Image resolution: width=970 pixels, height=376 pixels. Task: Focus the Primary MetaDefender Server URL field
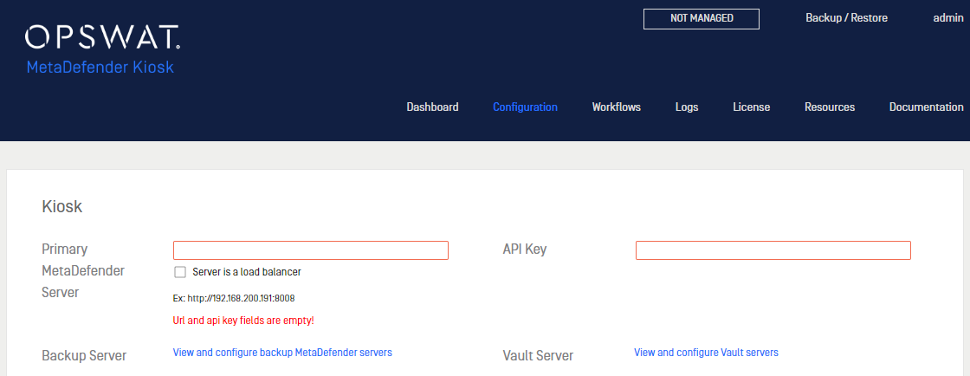click(x=311, y=250)
